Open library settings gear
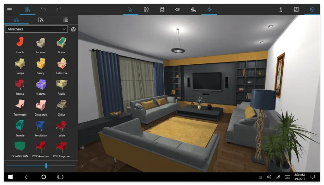The width and height of the screenshot is (324, 185). [x=73, y=29]
